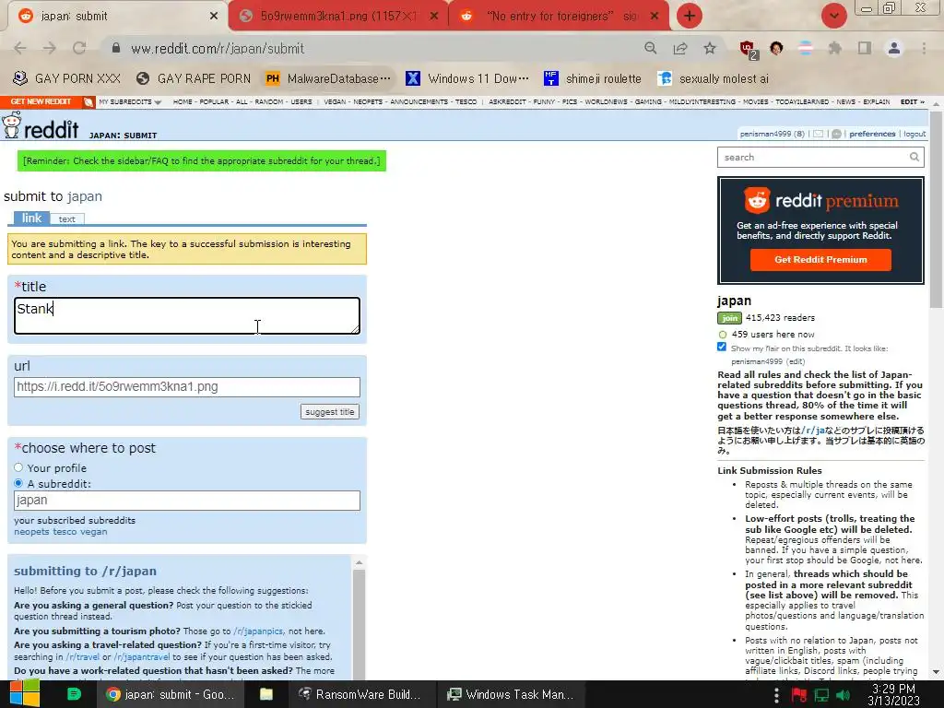944x708 pixels.
Task: Bookmark this page with the star icon
Action: (x=710, y=48)
